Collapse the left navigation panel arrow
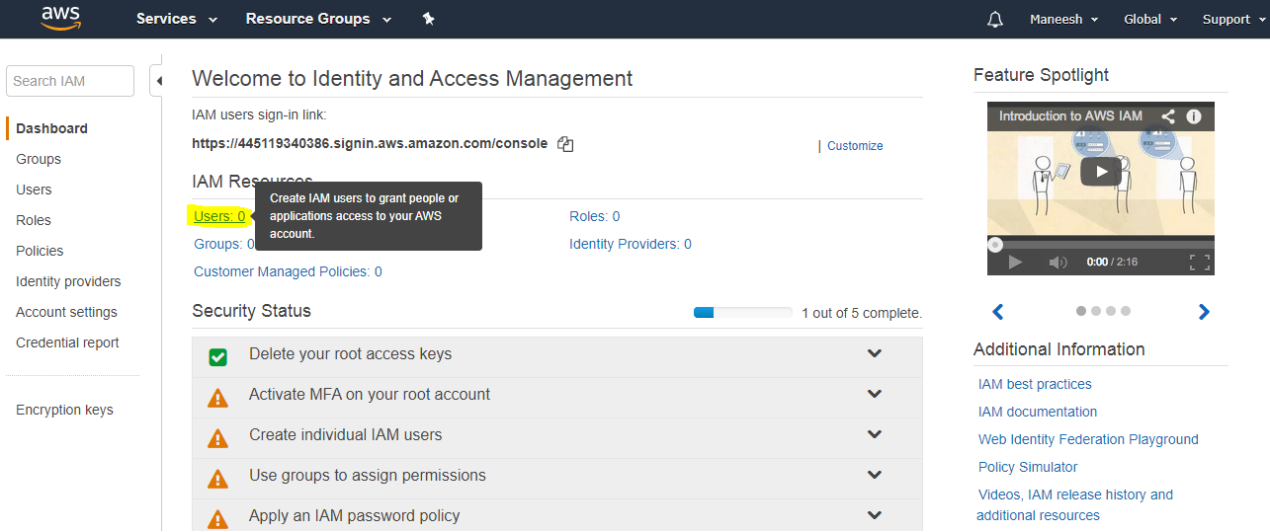 (x=158, y=81)
